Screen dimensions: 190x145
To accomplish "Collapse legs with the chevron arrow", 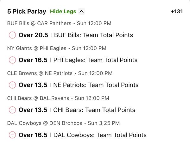I will tap(82, 11).
